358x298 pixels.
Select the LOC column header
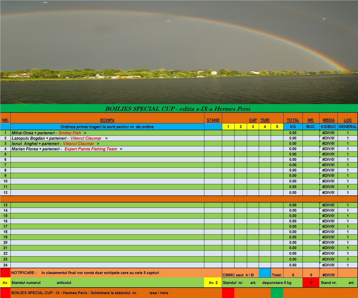348,120
